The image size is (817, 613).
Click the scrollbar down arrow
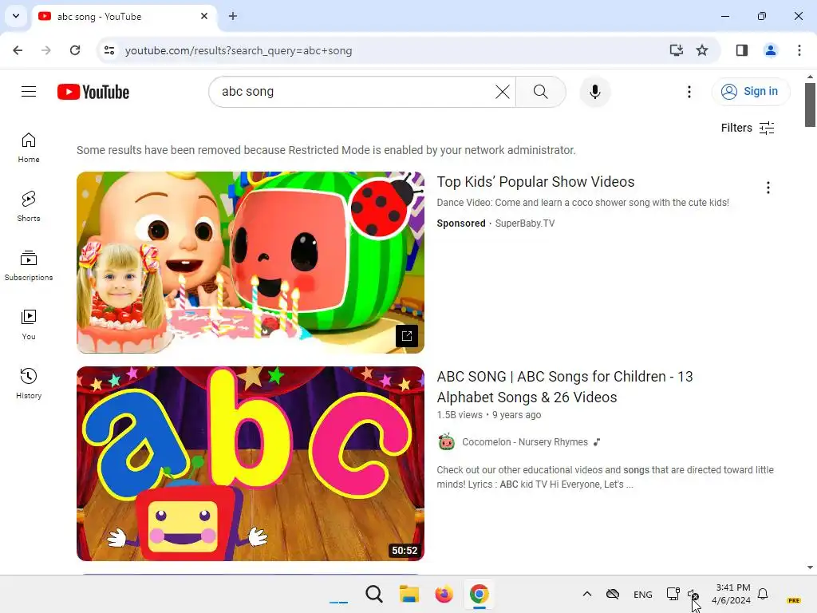pos(810,568)
